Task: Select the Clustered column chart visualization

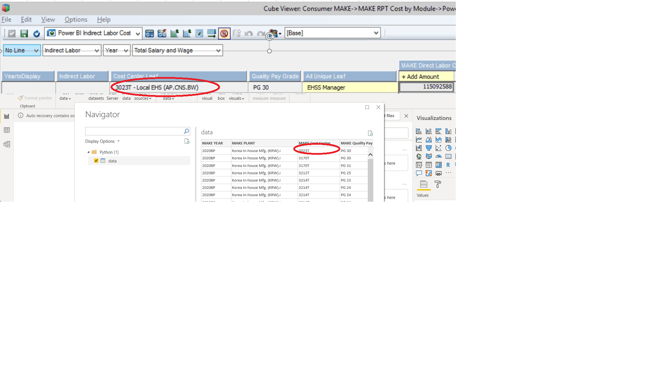Action: [449, 131]
